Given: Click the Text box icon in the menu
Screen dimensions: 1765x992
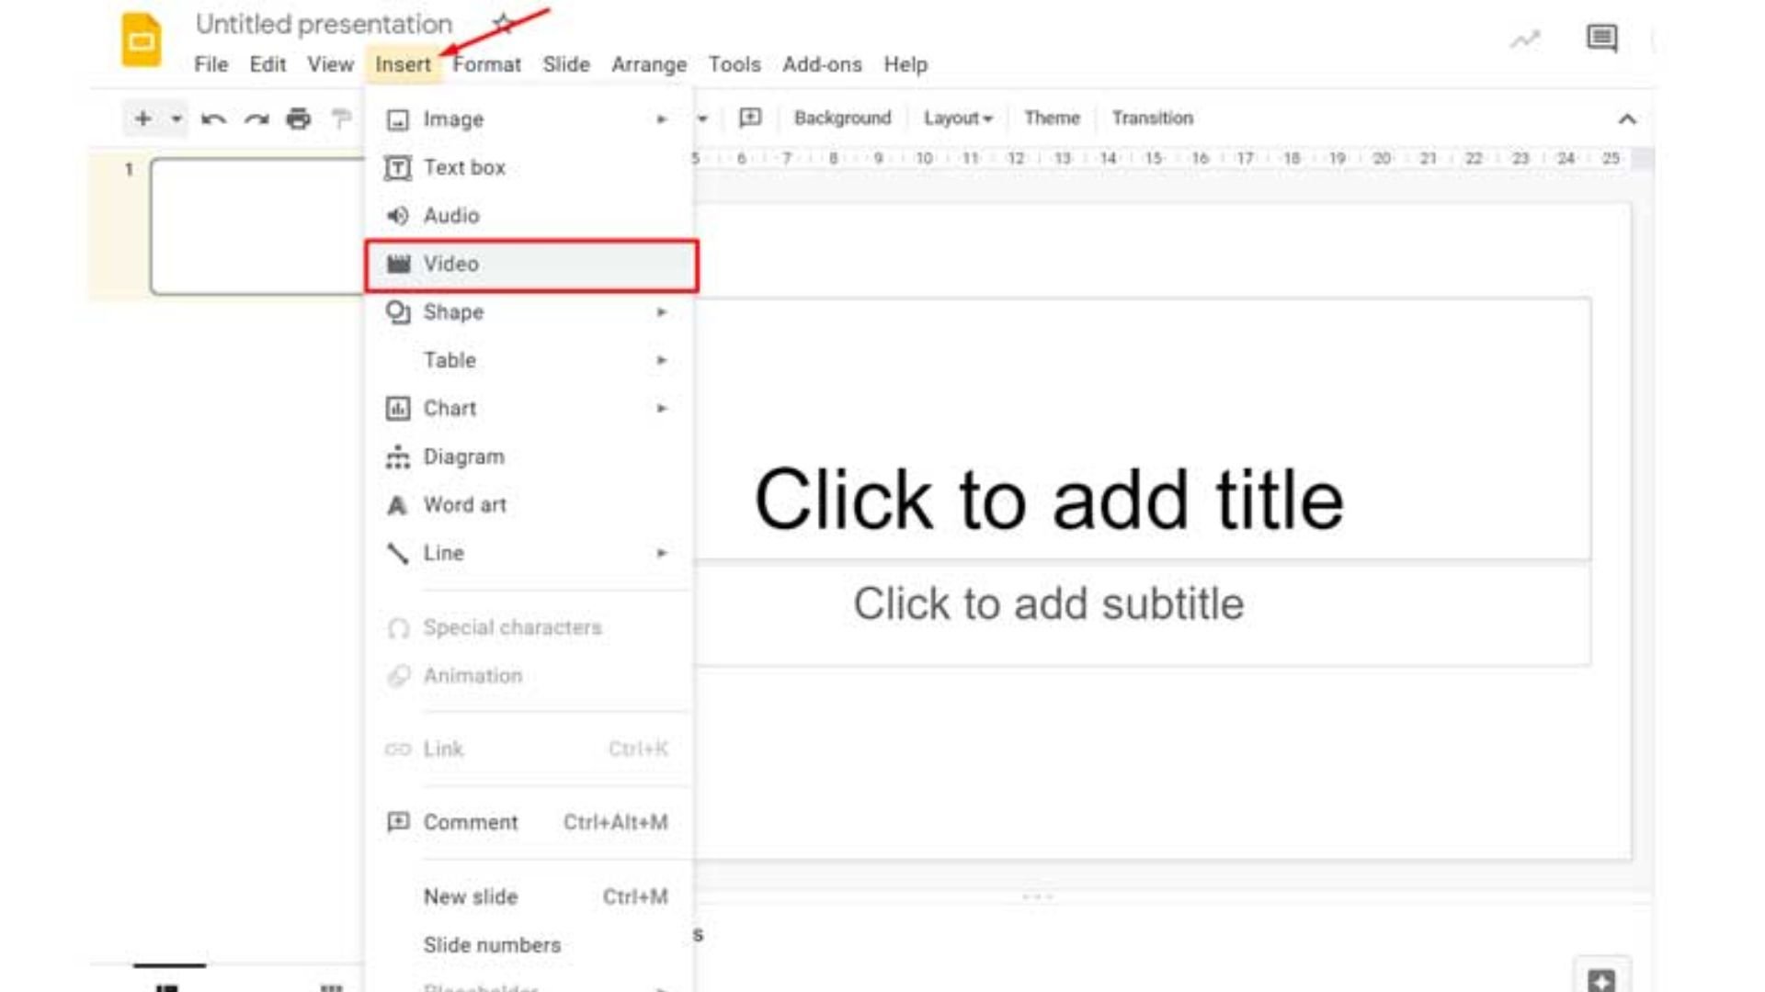Looking at the screenshot, I should coord(397,168).
